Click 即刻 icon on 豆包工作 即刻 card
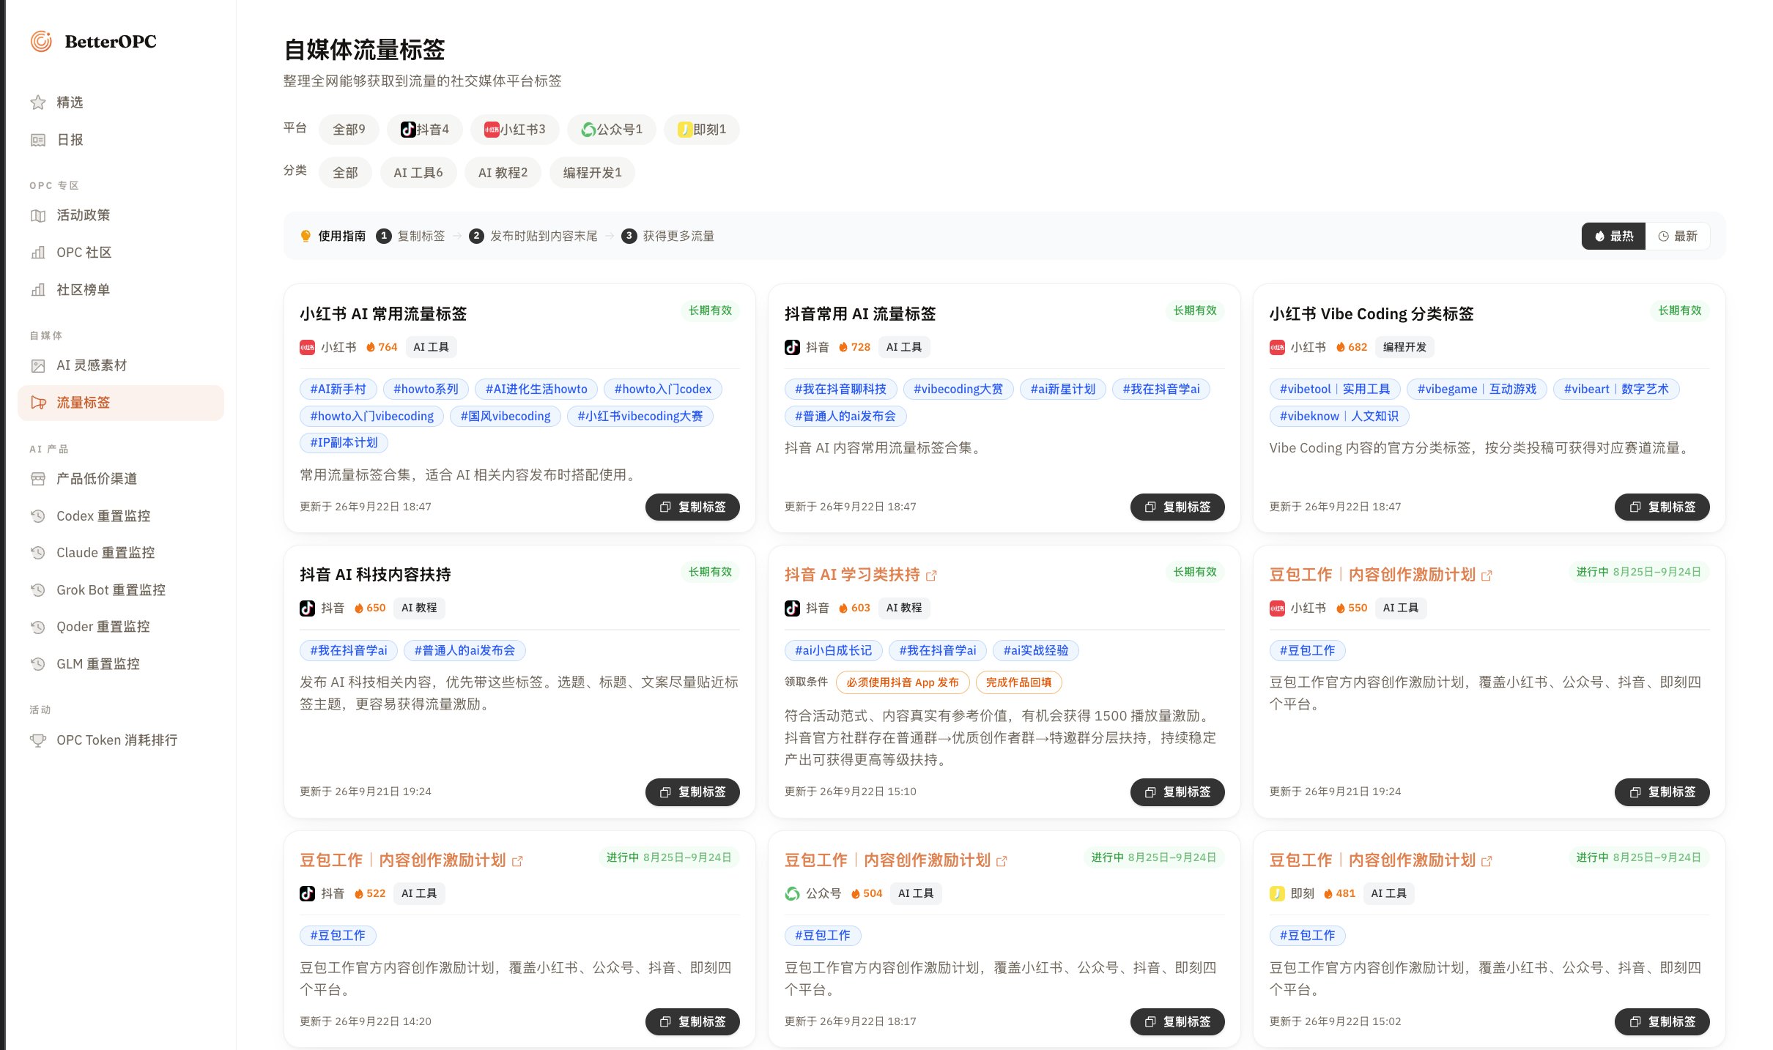 1277,893
